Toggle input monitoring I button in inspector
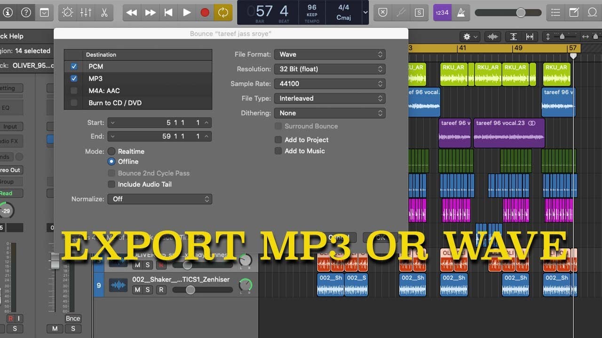Viewport: 602px width, 338px height. (x=19, y=319)
